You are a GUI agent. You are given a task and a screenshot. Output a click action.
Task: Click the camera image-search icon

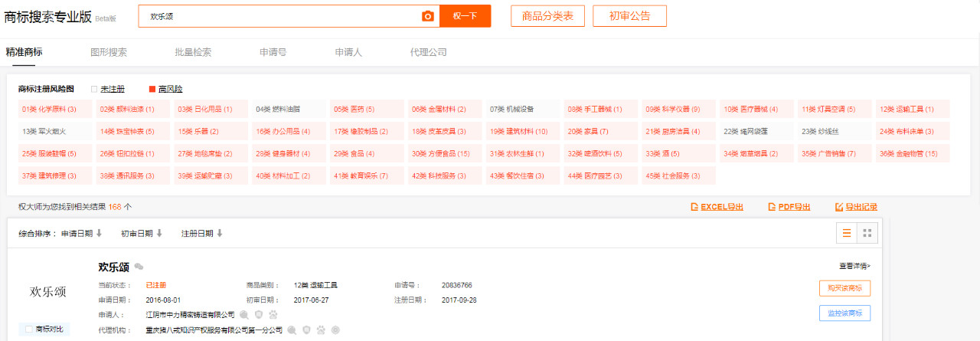click(x=428, y=16)
